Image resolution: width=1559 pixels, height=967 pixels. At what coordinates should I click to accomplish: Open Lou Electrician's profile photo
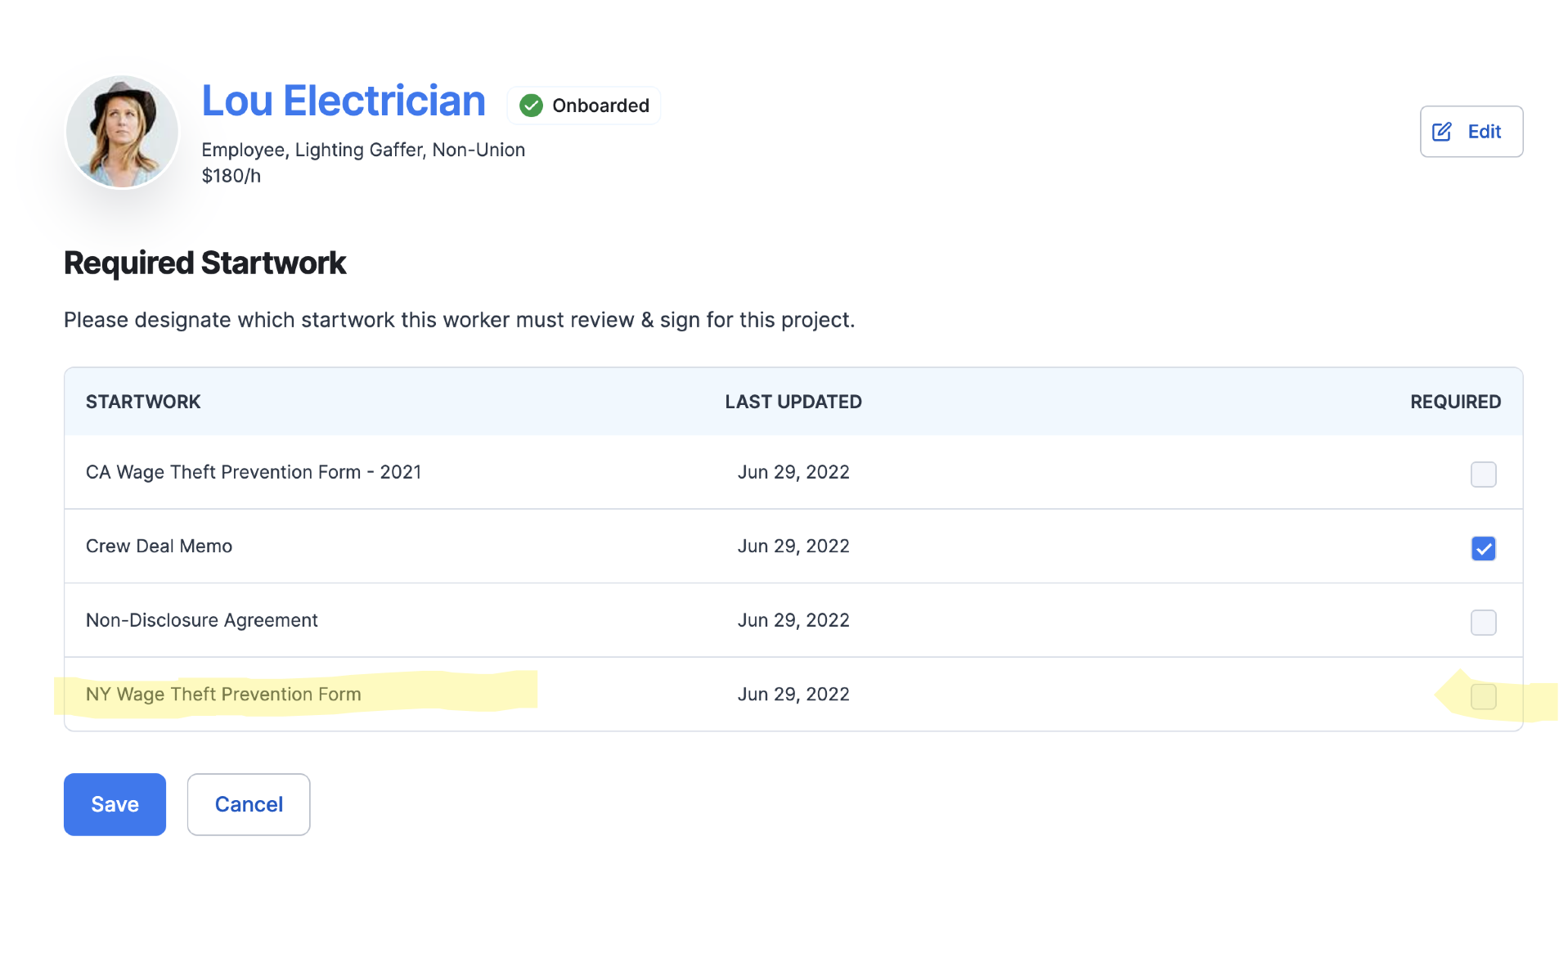click(122, 132)
